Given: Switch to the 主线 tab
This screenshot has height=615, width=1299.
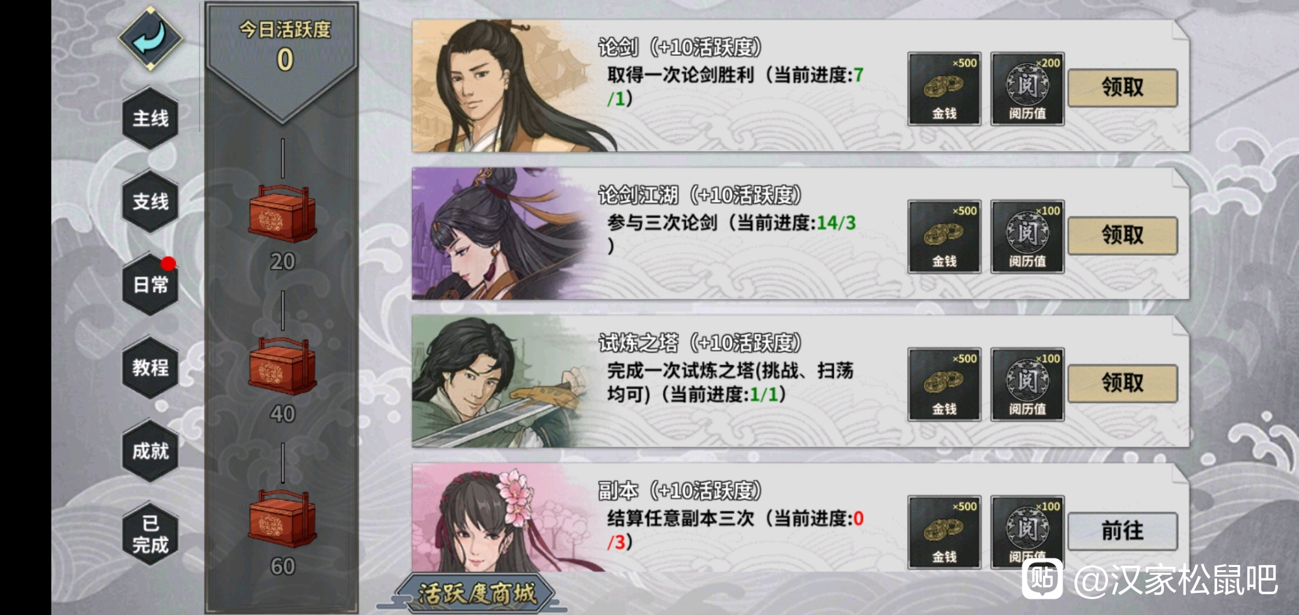Looking at the screenshot, I should coord(150,118).
